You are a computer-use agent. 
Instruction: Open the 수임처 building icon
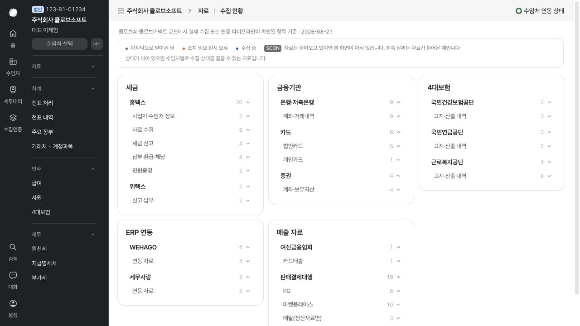coord(13,62)
